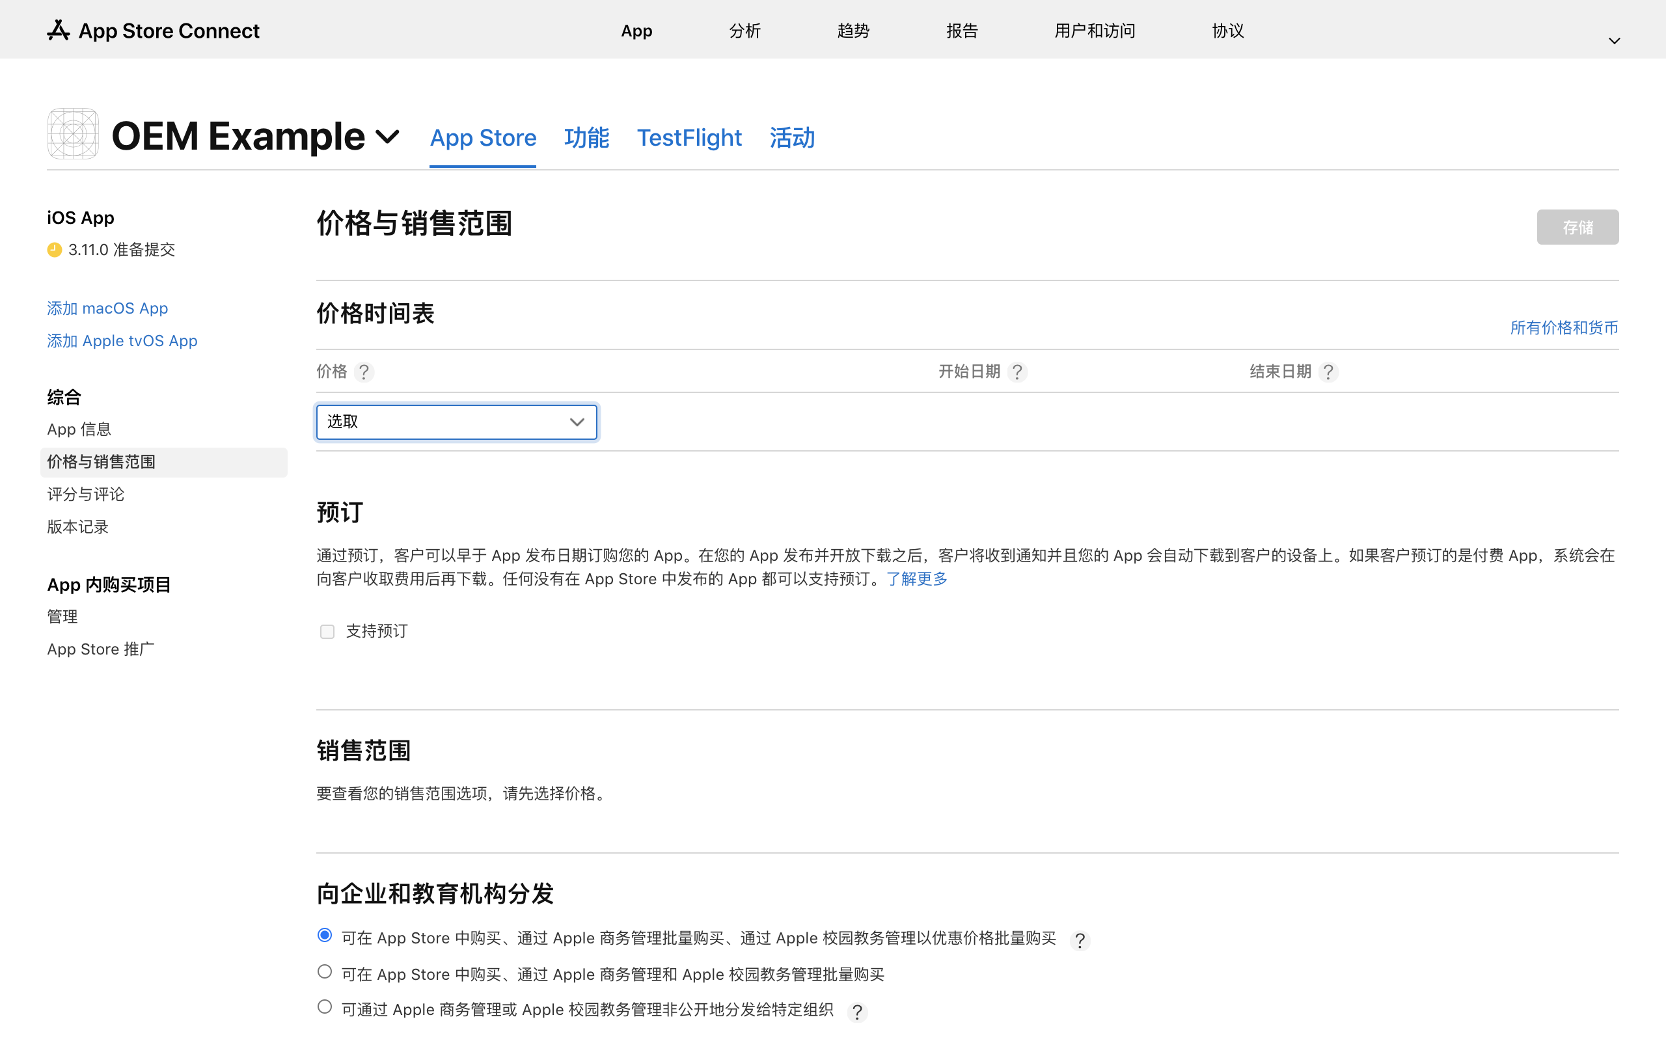Screen dimensions: 1666x1041
Task: Click the 所有价格和货币 link
Action: coord(1563,328)
